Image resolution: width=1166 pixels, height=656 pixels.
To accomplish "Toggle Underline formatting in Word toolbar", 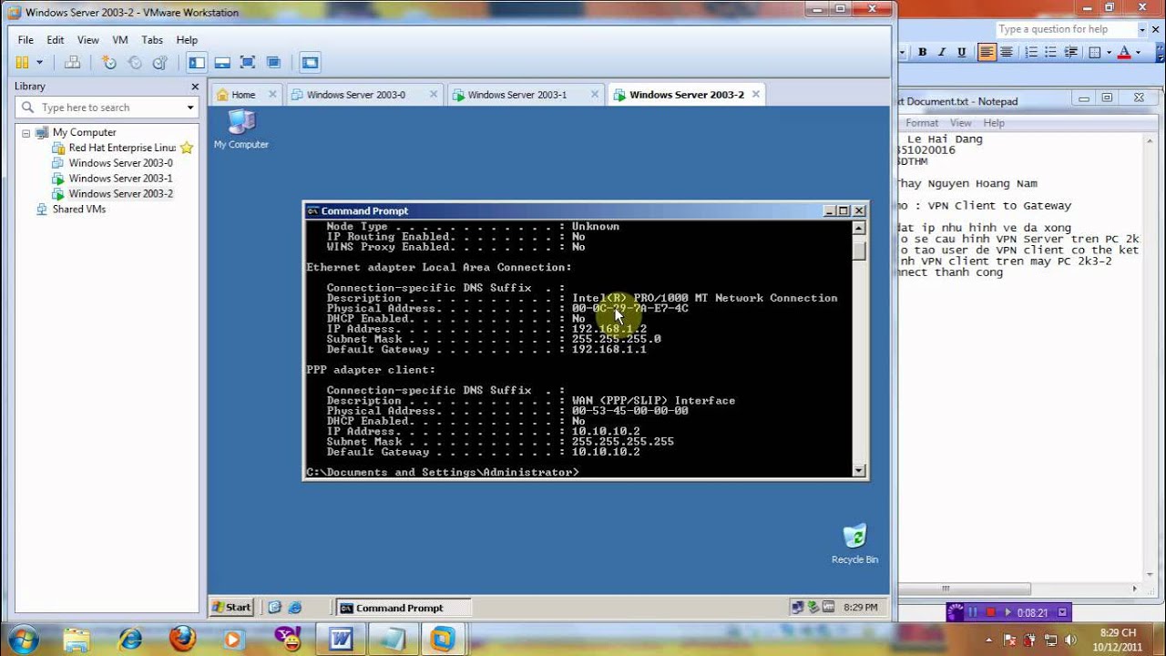I will pos(961,53).
